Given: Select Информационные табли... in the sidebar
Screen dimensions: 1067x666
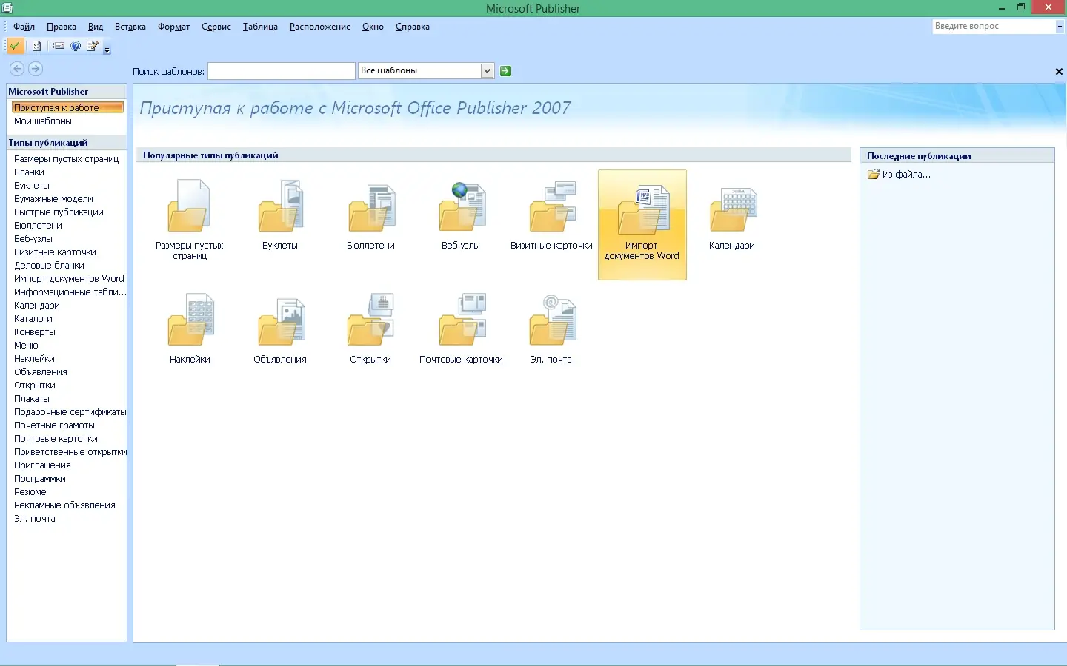Looking at the screenshot, I should [x=70, y=292].
